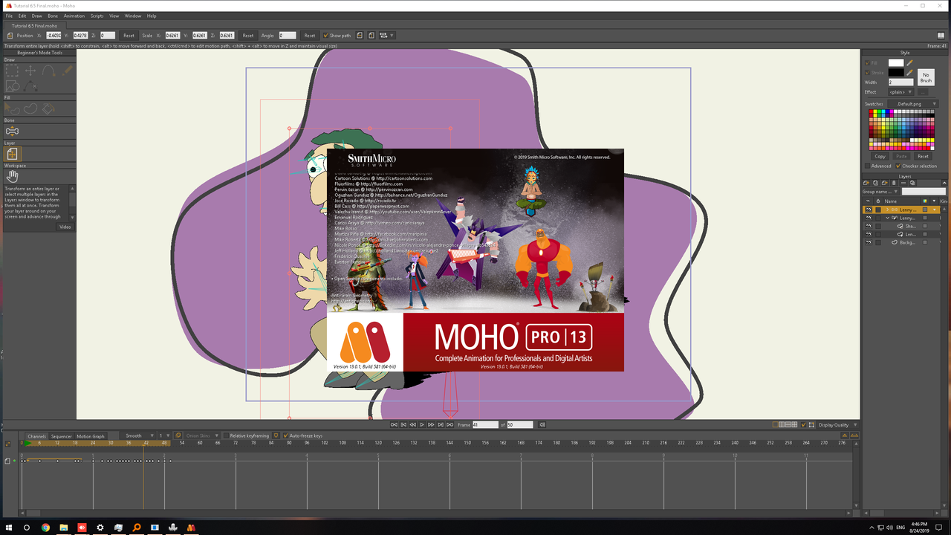Open File Explorer from the taskbar
The image size is (951, 535).
coord(64,528)
